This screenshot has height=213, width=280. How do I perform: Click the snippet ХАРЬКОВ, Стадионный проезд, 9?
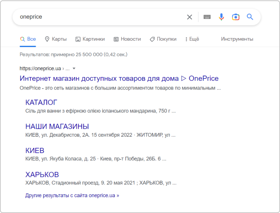click(x=101, y=183)
